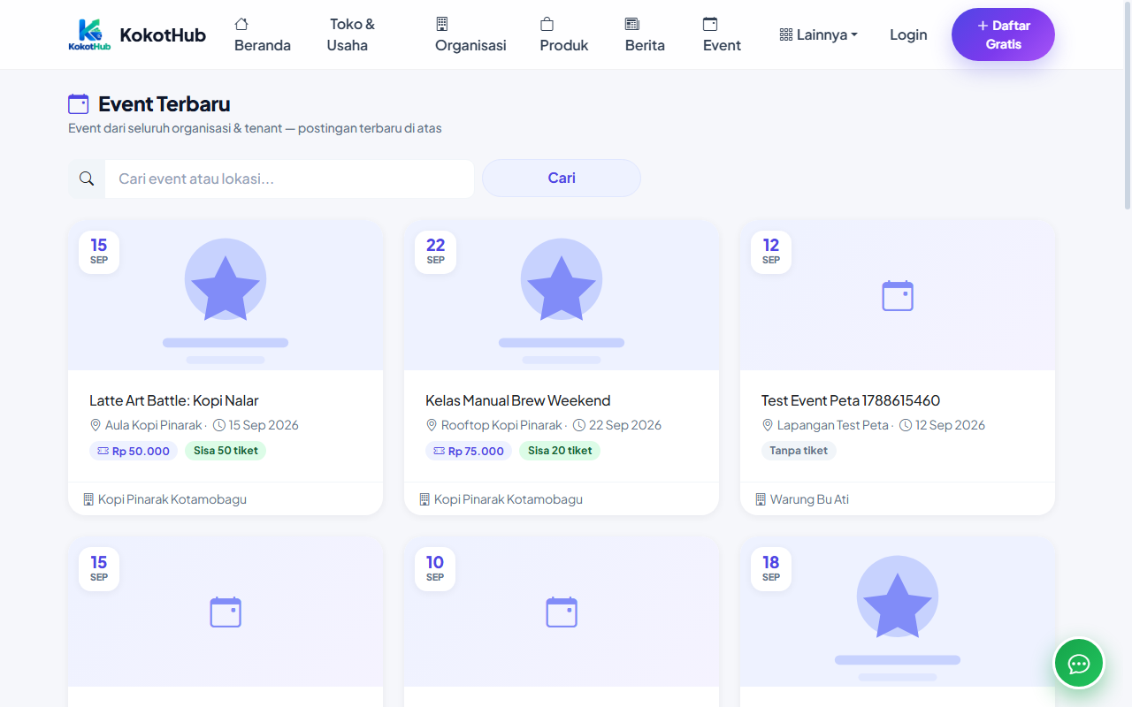Click Kopi Pinarak Kotamobagu under Latte Art Battle
The width and height of the screenshot is (1132, 707).
172,499
